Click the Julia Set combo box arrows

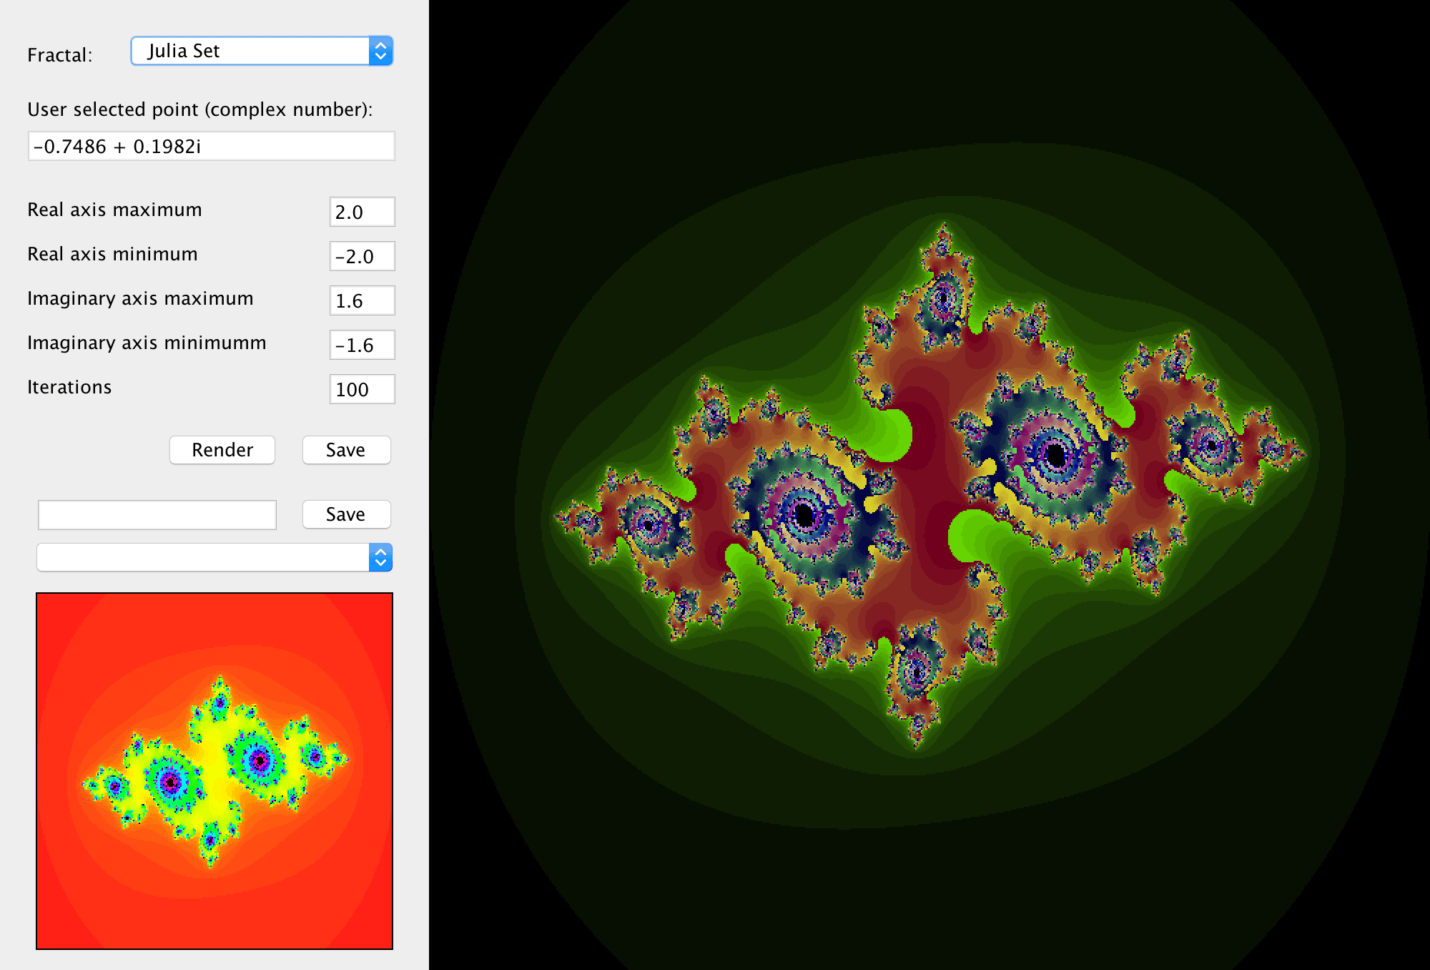pyautogui.click(x=380, y=51)
